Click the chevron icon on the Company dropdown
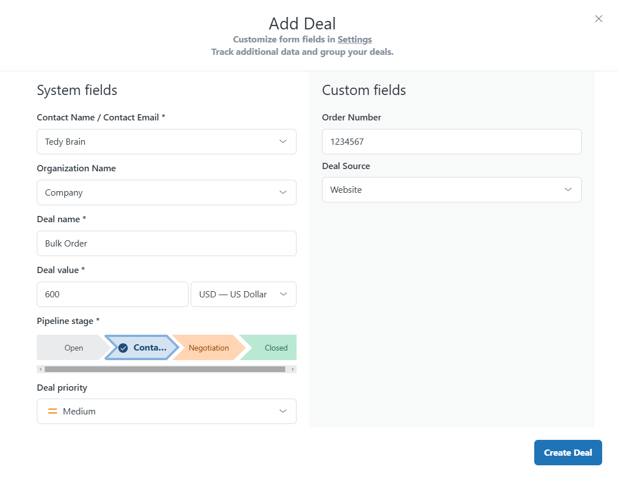This screenshot has width=618, height=480. [x=283, y=192]
